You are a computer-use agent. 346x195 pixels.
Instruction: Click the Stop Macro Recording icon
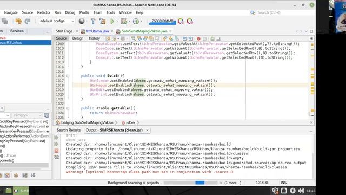204,38
